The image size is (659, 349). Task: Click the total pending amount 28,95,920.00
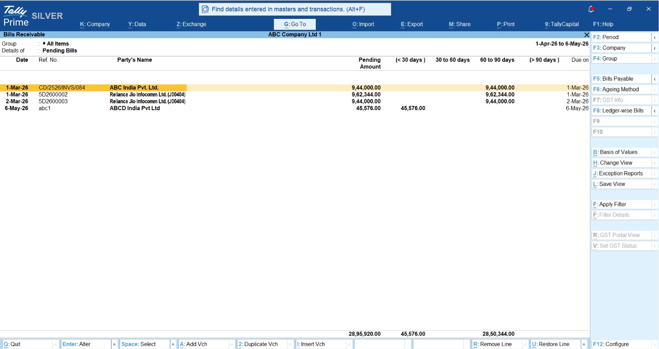coord(365,334)
